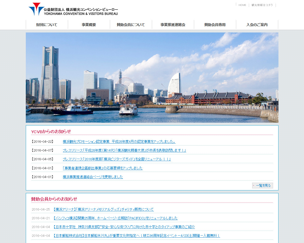
Task: Open the 横浜事業推進連絡会ページ update link
Action: click(x=93, y=177)
